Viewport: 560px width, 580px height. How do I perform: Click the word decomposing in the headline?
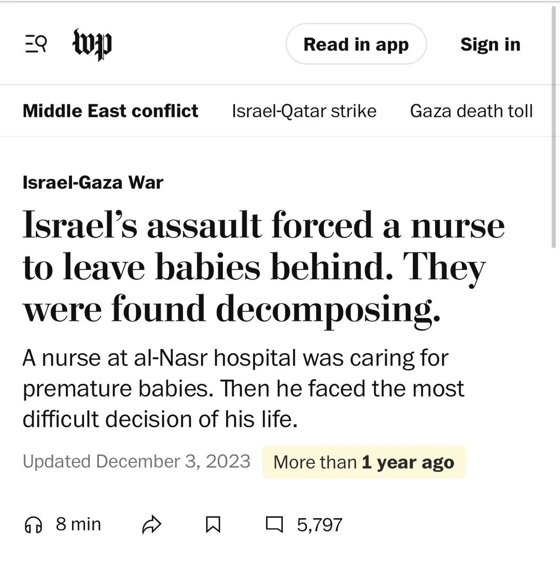pos(328,309)
